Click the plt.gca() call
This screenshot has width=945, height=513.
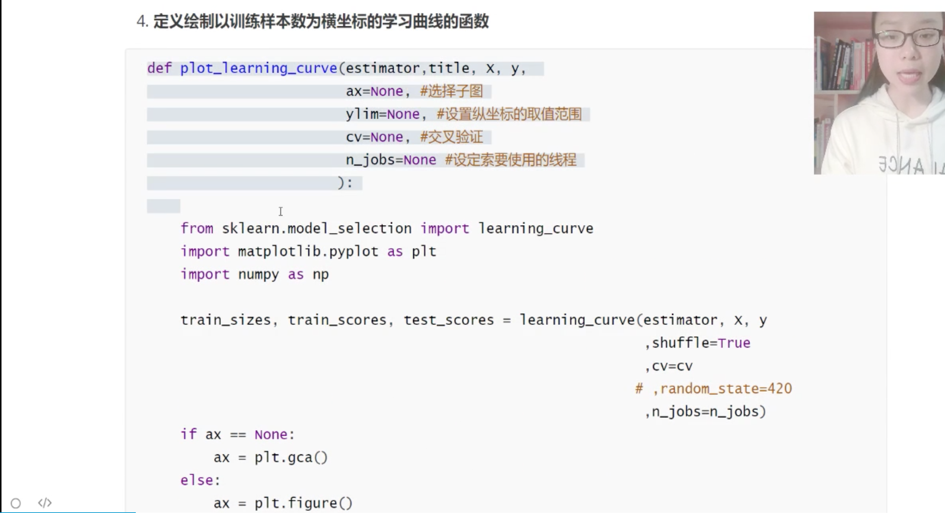pyautogui.click(x=290, y=458)
